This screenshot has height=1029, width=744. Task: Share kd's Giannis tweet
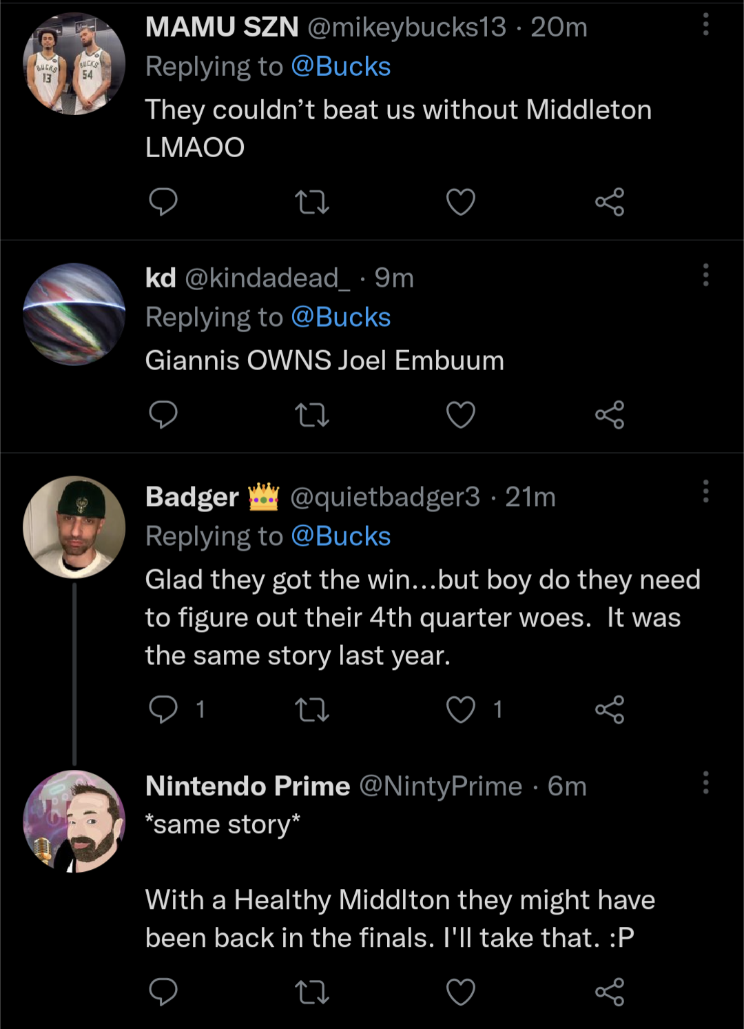coord(610,415)
